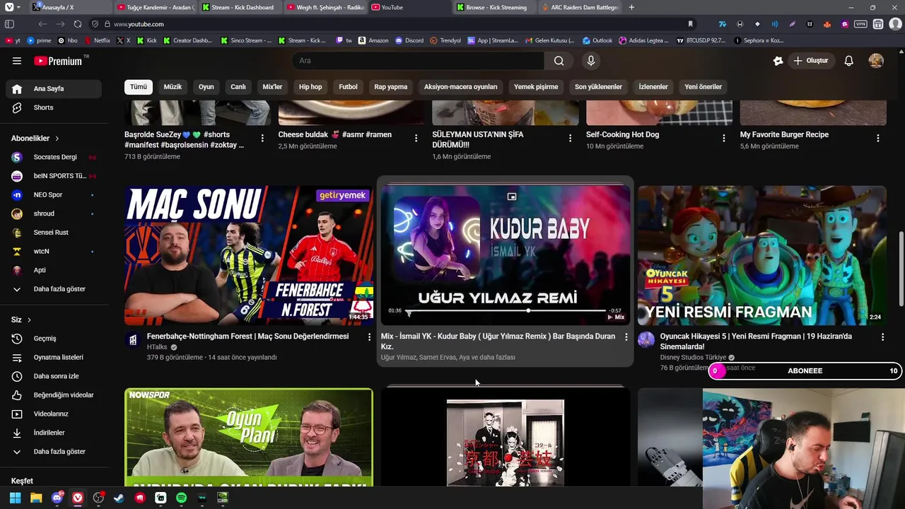Open Shorts in the sidebar
Image resolution: width=905 pixels, height=509 pixels.
tap(54, 107)
